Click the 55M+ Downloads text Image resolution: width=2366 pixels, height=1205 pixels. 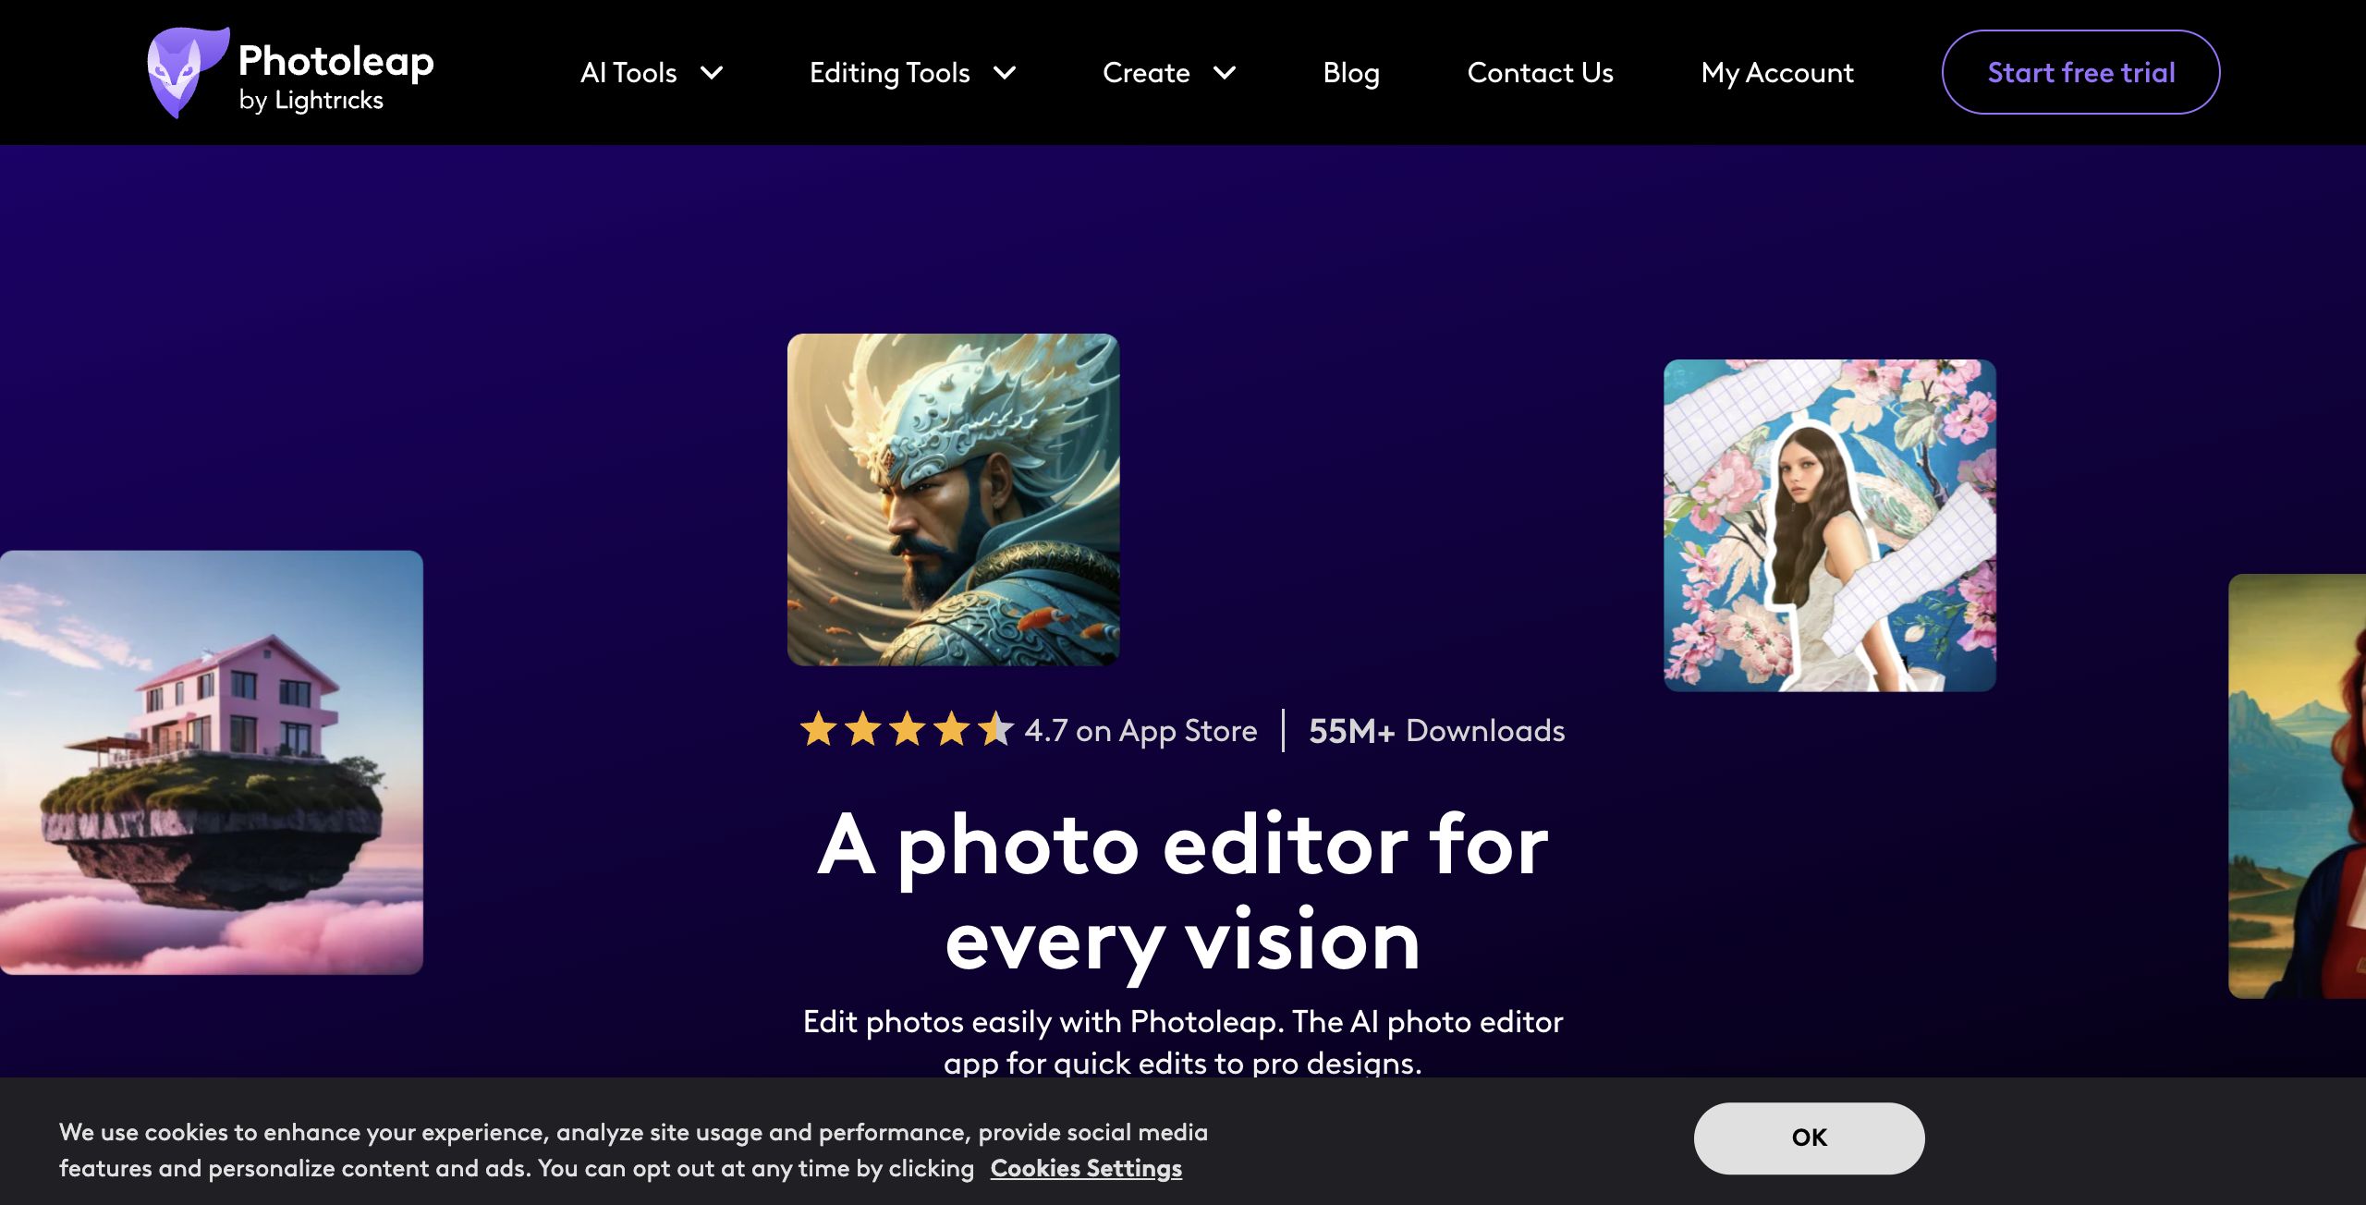(1437, 731)
